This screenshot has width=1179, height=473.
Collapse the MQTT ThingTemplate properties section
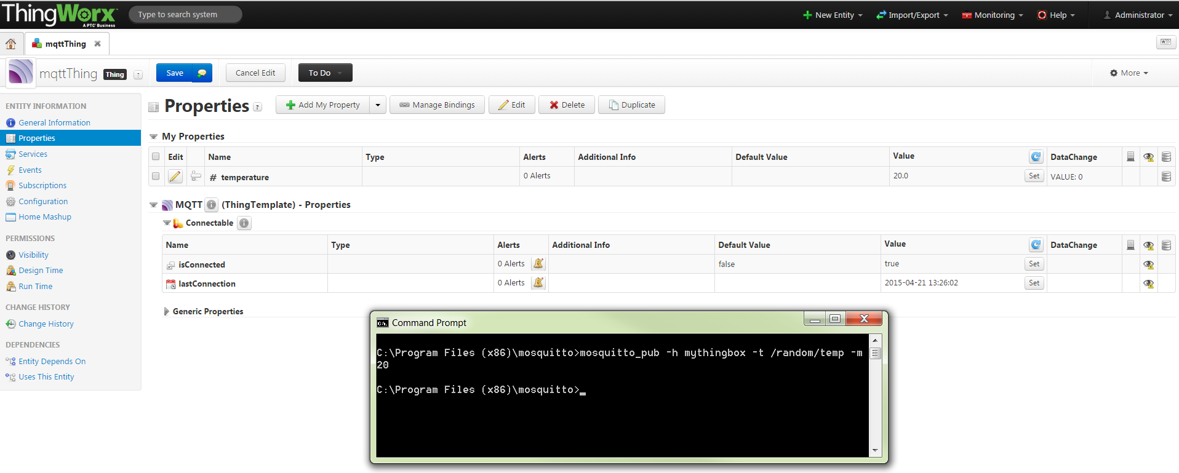(x=154, y=205)
